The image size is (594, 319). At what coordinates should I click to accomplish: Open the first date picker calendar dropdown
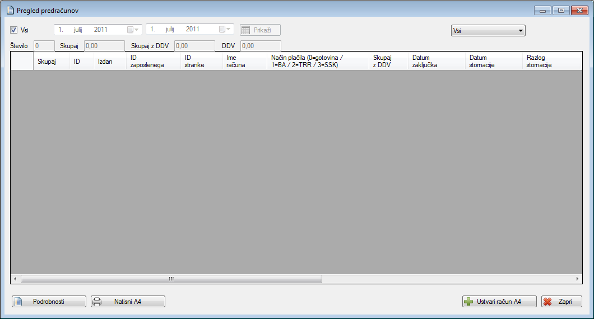pos(133,30)
